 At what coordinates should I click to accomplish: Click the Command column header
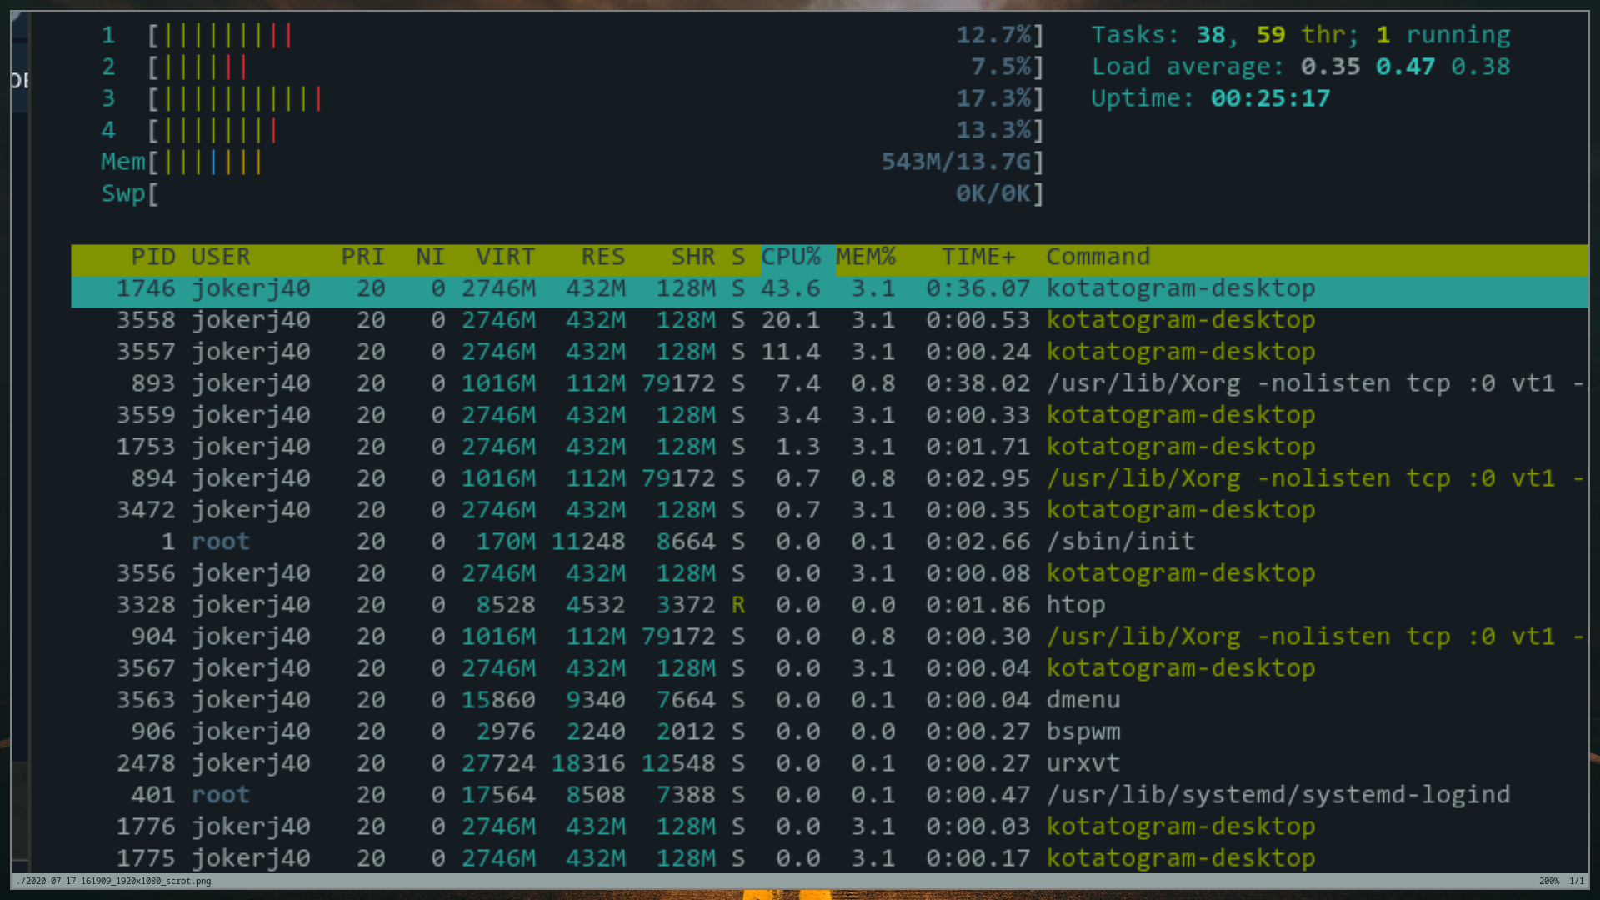coord(1097,257)
